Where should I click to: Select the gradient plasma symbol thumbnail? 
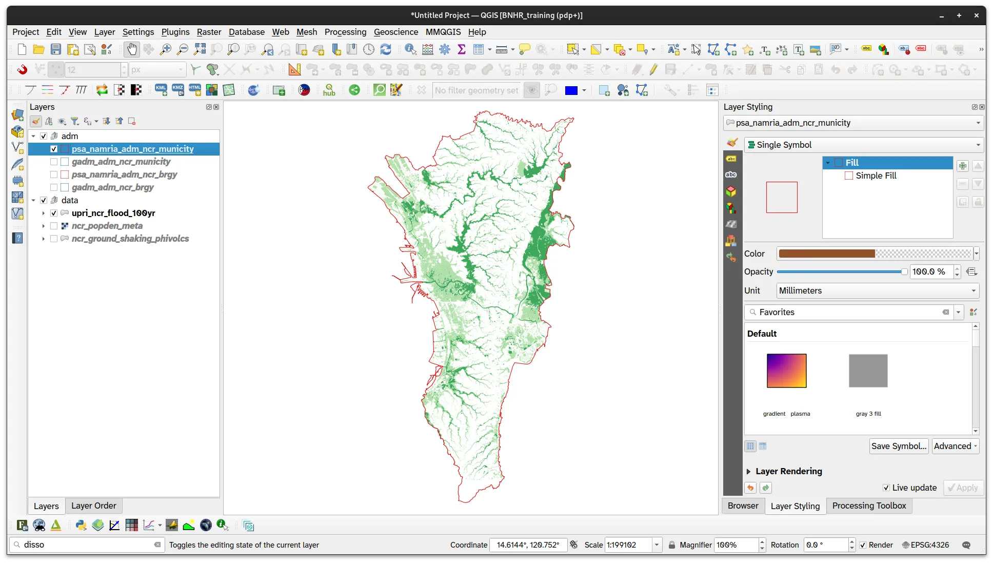point(786,371)
